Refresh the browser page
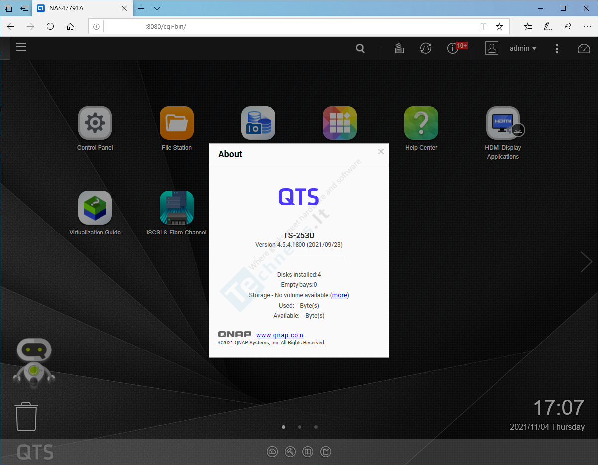Screen dimensions: 598x465 [50, 26]
